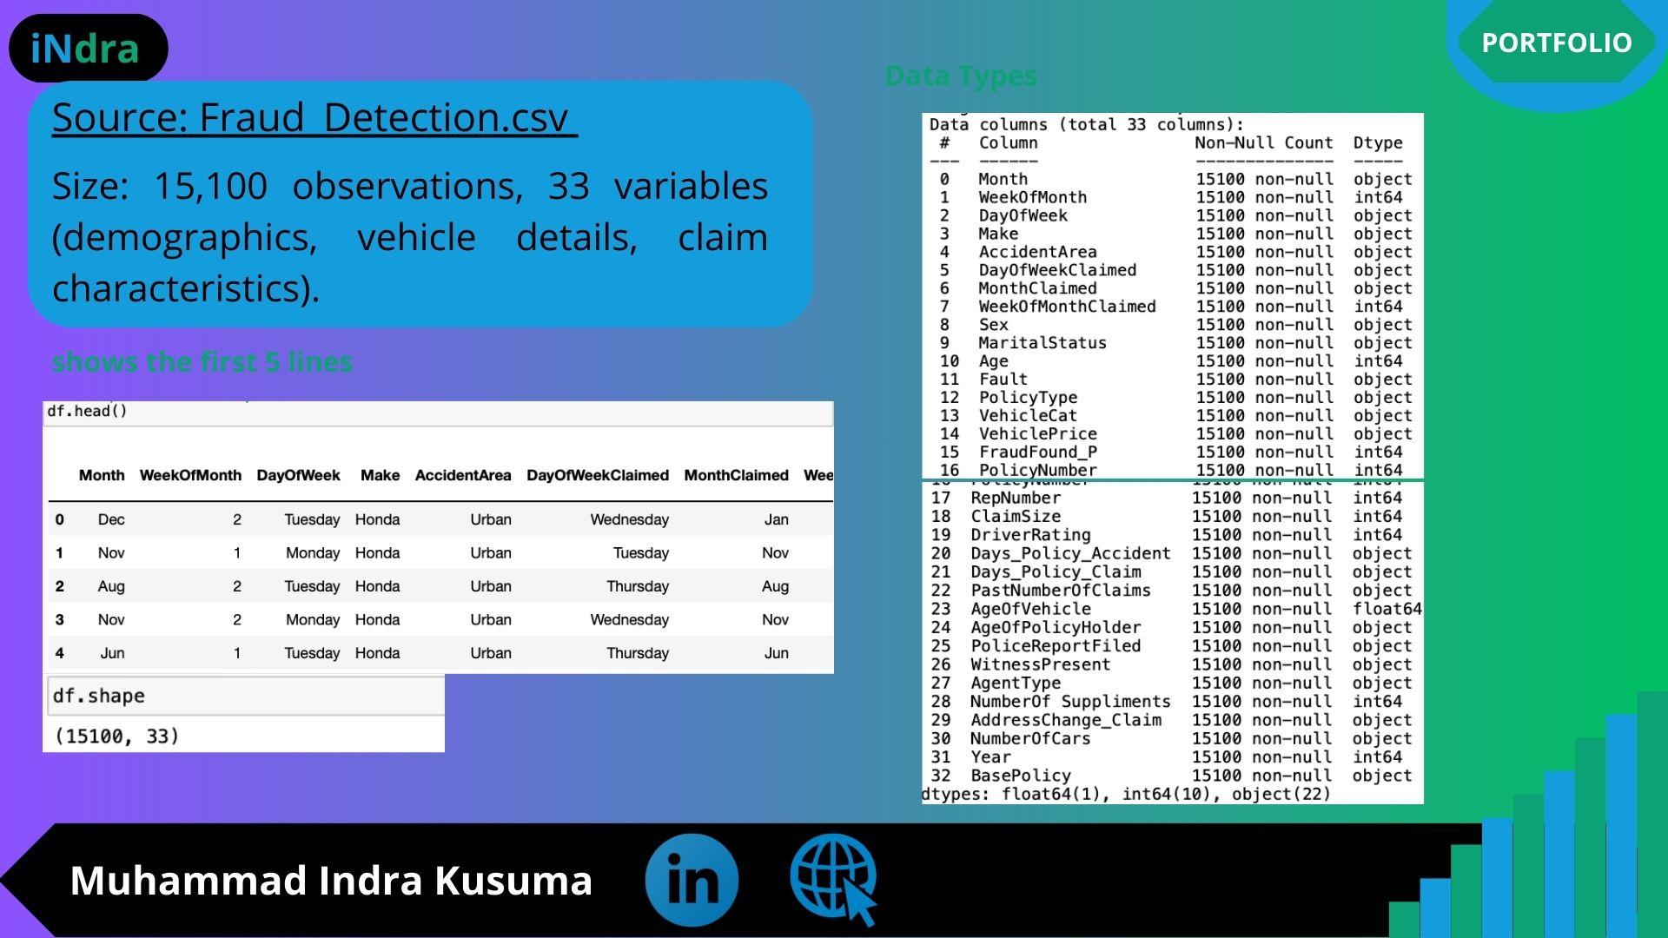Click the MonthClaimed column header

coord(736,475)
